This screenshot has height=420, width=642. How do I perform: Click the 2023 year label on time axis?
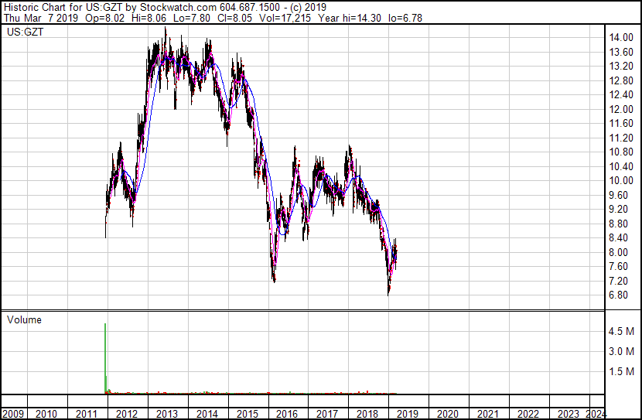click(x=568, y=414)
